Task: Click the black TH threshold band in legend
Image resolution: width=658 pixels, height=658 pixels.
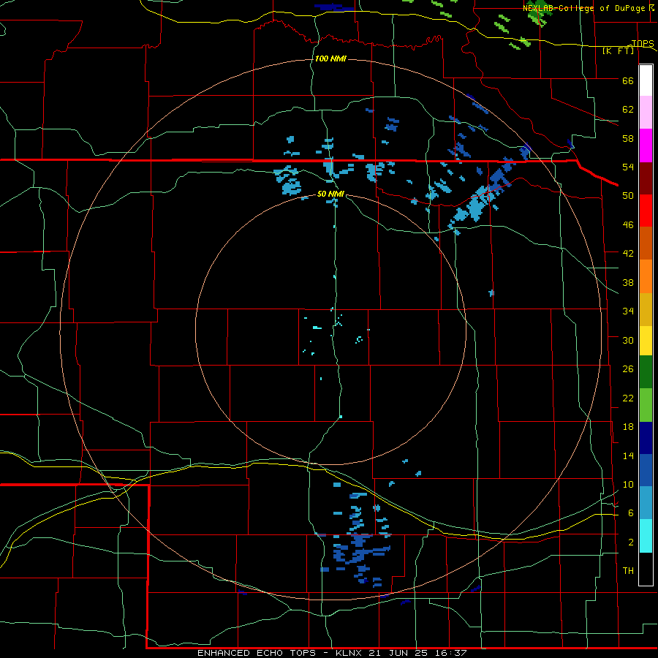Action: point(646,569)
